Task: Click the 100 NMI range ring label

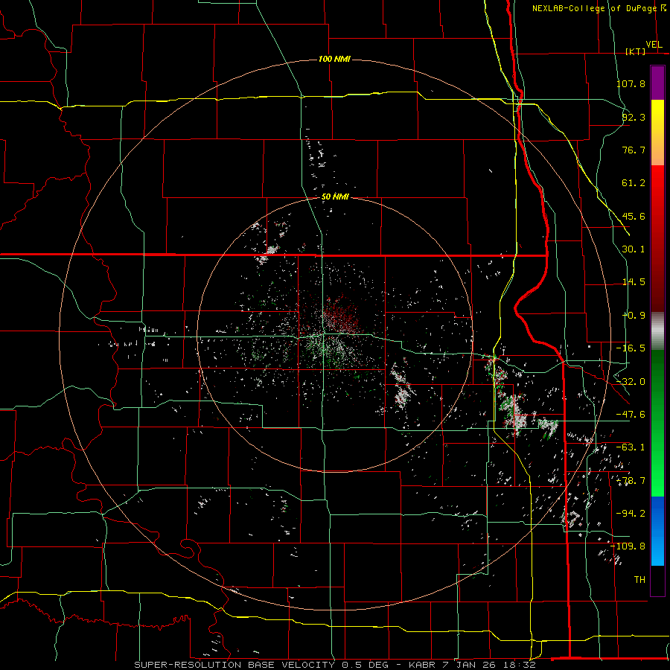Action: click(334, 59)
